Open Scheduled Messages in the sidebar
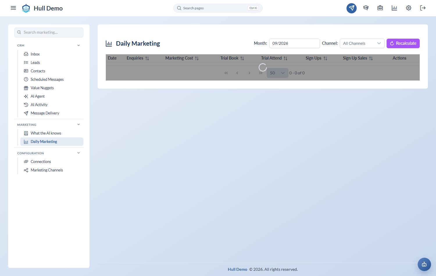Image resolution: width=436 pixels, height=276 pixels. pos(52,79)
